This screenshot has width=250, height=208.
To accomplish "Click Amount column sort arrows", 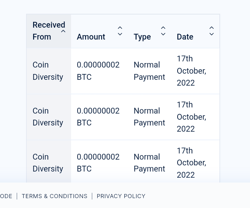I will [120, 31].
